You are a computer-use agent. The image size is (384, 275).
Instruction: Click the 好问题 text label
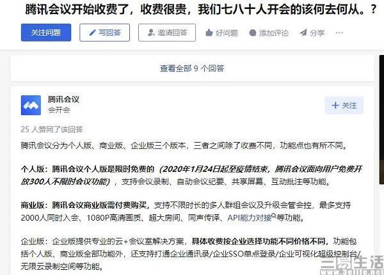[x=227, y=33]
